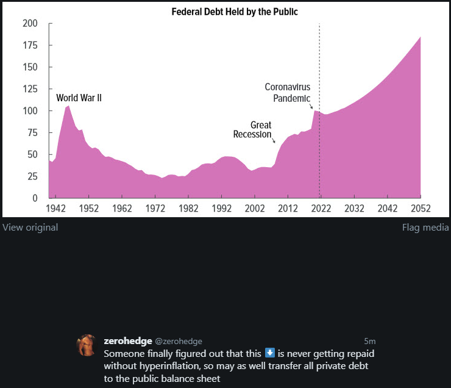This screenshot has height=388, width=451.
Task: Click the @zerohedge handle
Action: click(178, 341)
